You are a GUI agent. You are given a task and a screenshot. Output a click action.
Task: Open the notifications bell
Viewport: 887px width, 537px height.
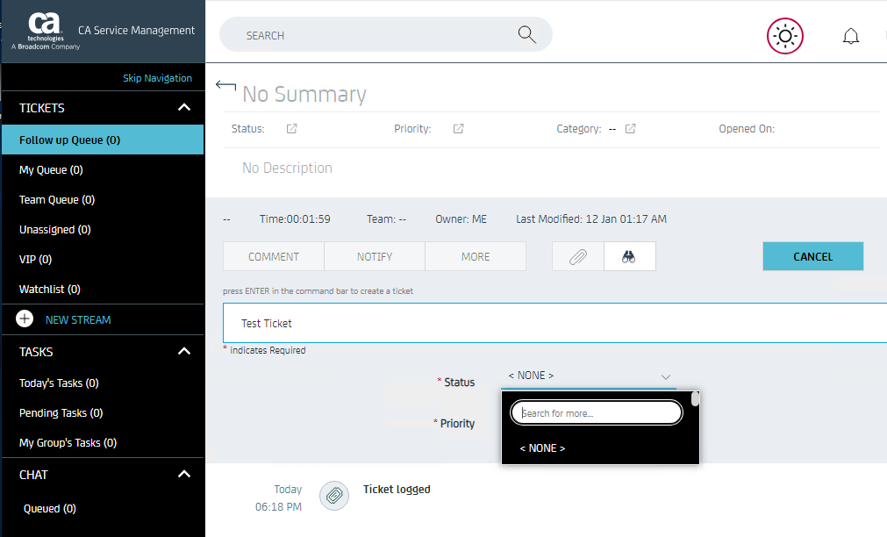coord(851,36)
